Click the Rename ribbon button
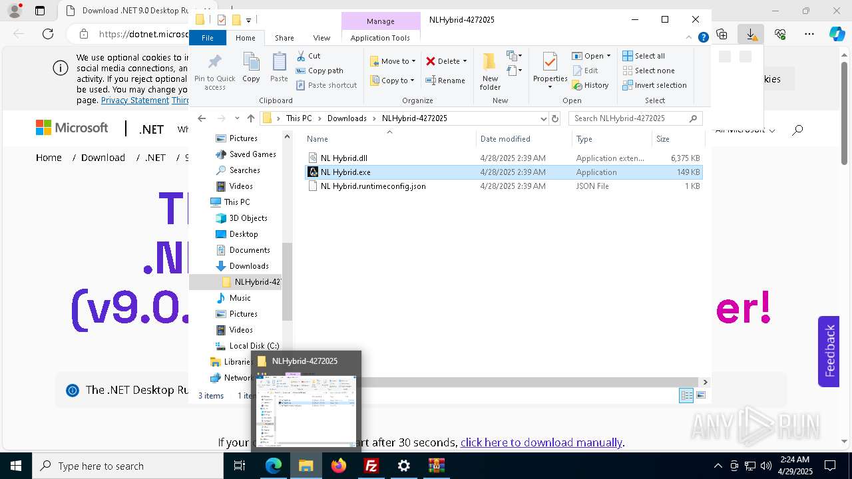The width and height of the screenshot is (852, 479). (x=445, y=80)
